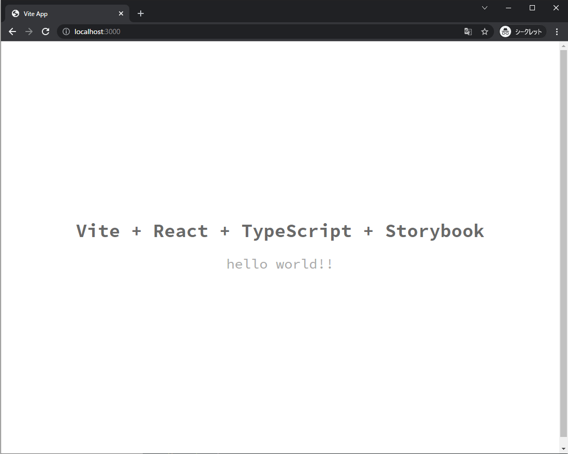Bookmark this page with the star icon

(485, 32)
